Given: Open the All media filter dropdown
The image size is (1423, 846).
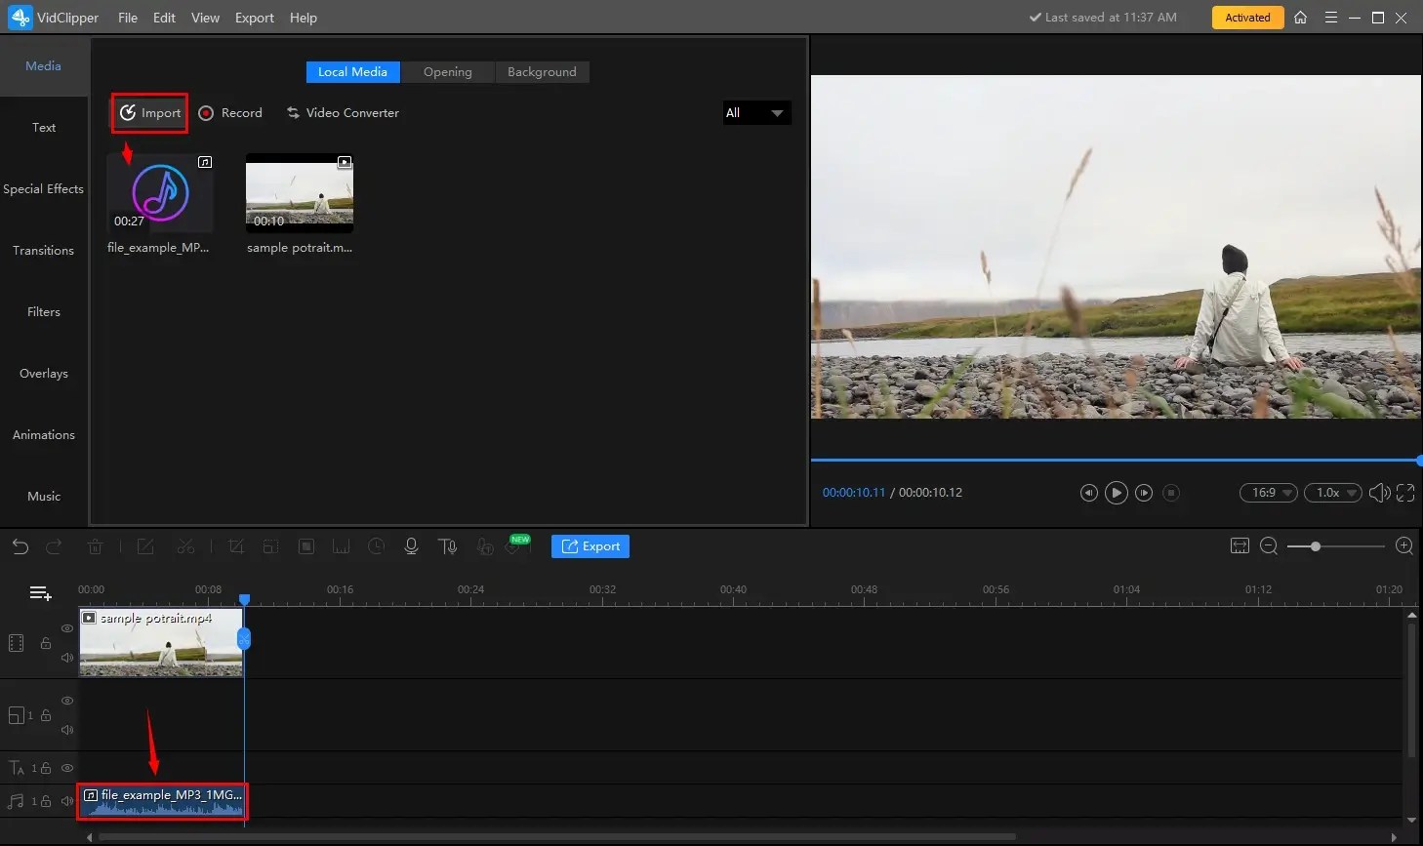Looking at the screenshot, I should click(x=756, y=112).
